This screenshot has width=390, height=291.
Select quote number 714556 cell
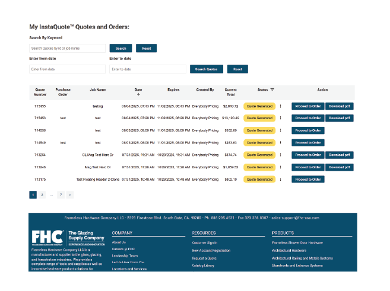[x=40, y=130]
